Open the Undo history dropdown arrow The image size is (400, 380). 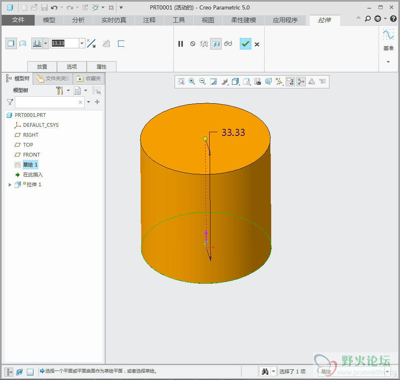coord(62,8)
